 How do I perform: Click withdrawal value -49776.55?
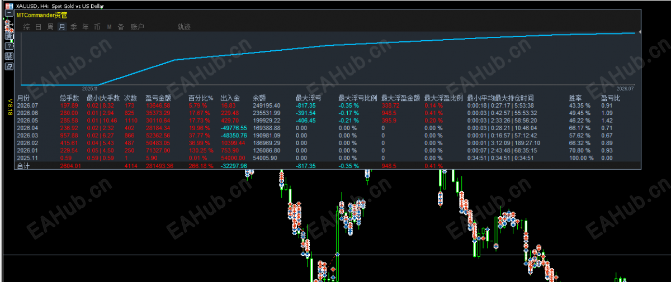(x=234, y=128)
